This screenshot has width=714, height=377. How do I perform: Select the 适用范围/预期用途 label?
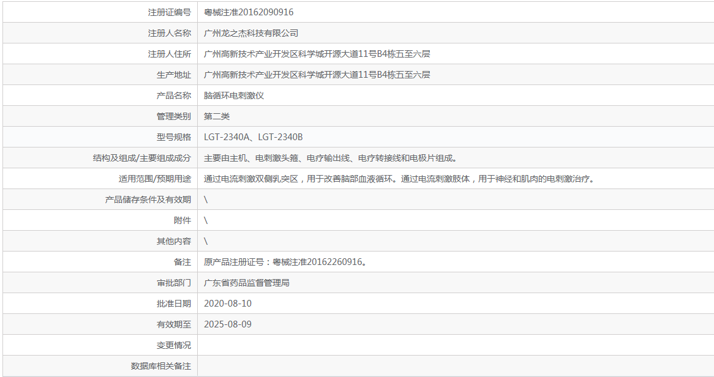[x=155, y=179]
